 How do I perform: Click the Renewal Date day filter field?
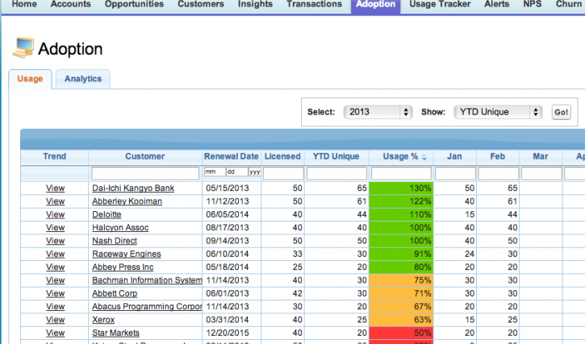pyautogui.click(x=237, y=172)
